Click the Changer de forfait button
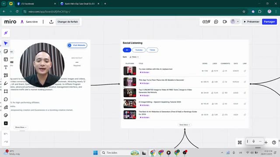This screenshot has height=157, width=280. pos(67,22)
